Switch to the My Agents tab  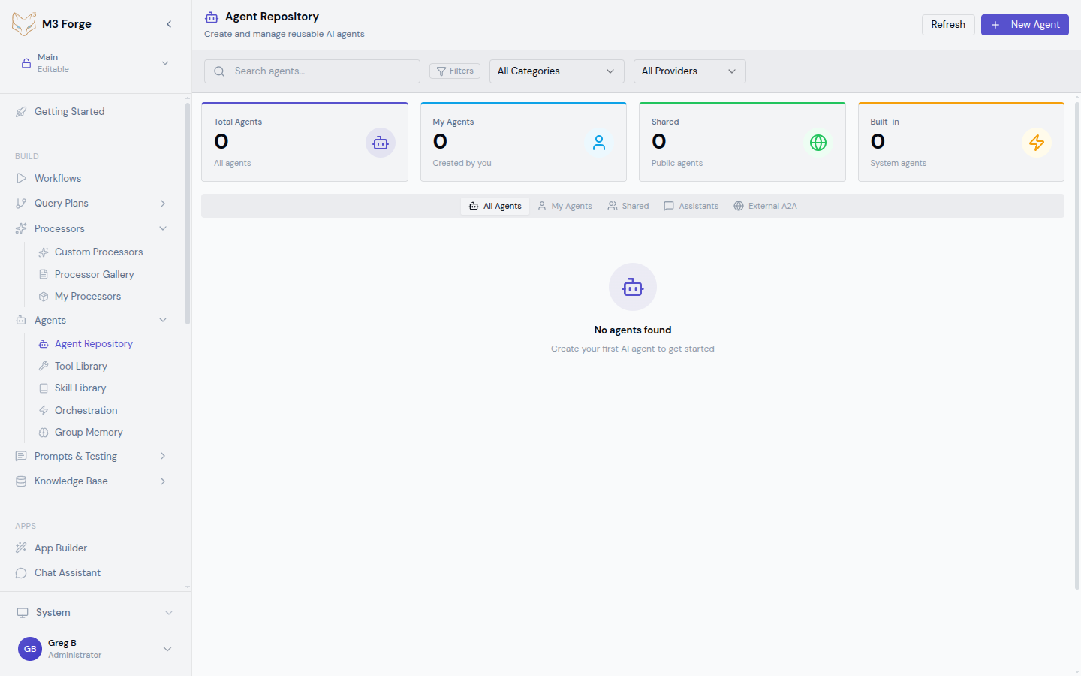pyautogui.click(x=565, y=206)
